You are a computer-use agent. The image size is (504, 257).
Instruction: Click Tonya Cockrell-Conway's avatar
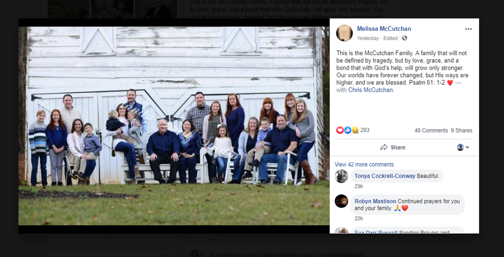point(341,176)
